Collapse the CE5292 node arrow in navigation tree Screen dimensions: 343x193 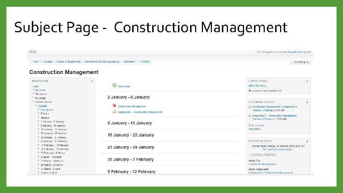[x=36, y=106]
